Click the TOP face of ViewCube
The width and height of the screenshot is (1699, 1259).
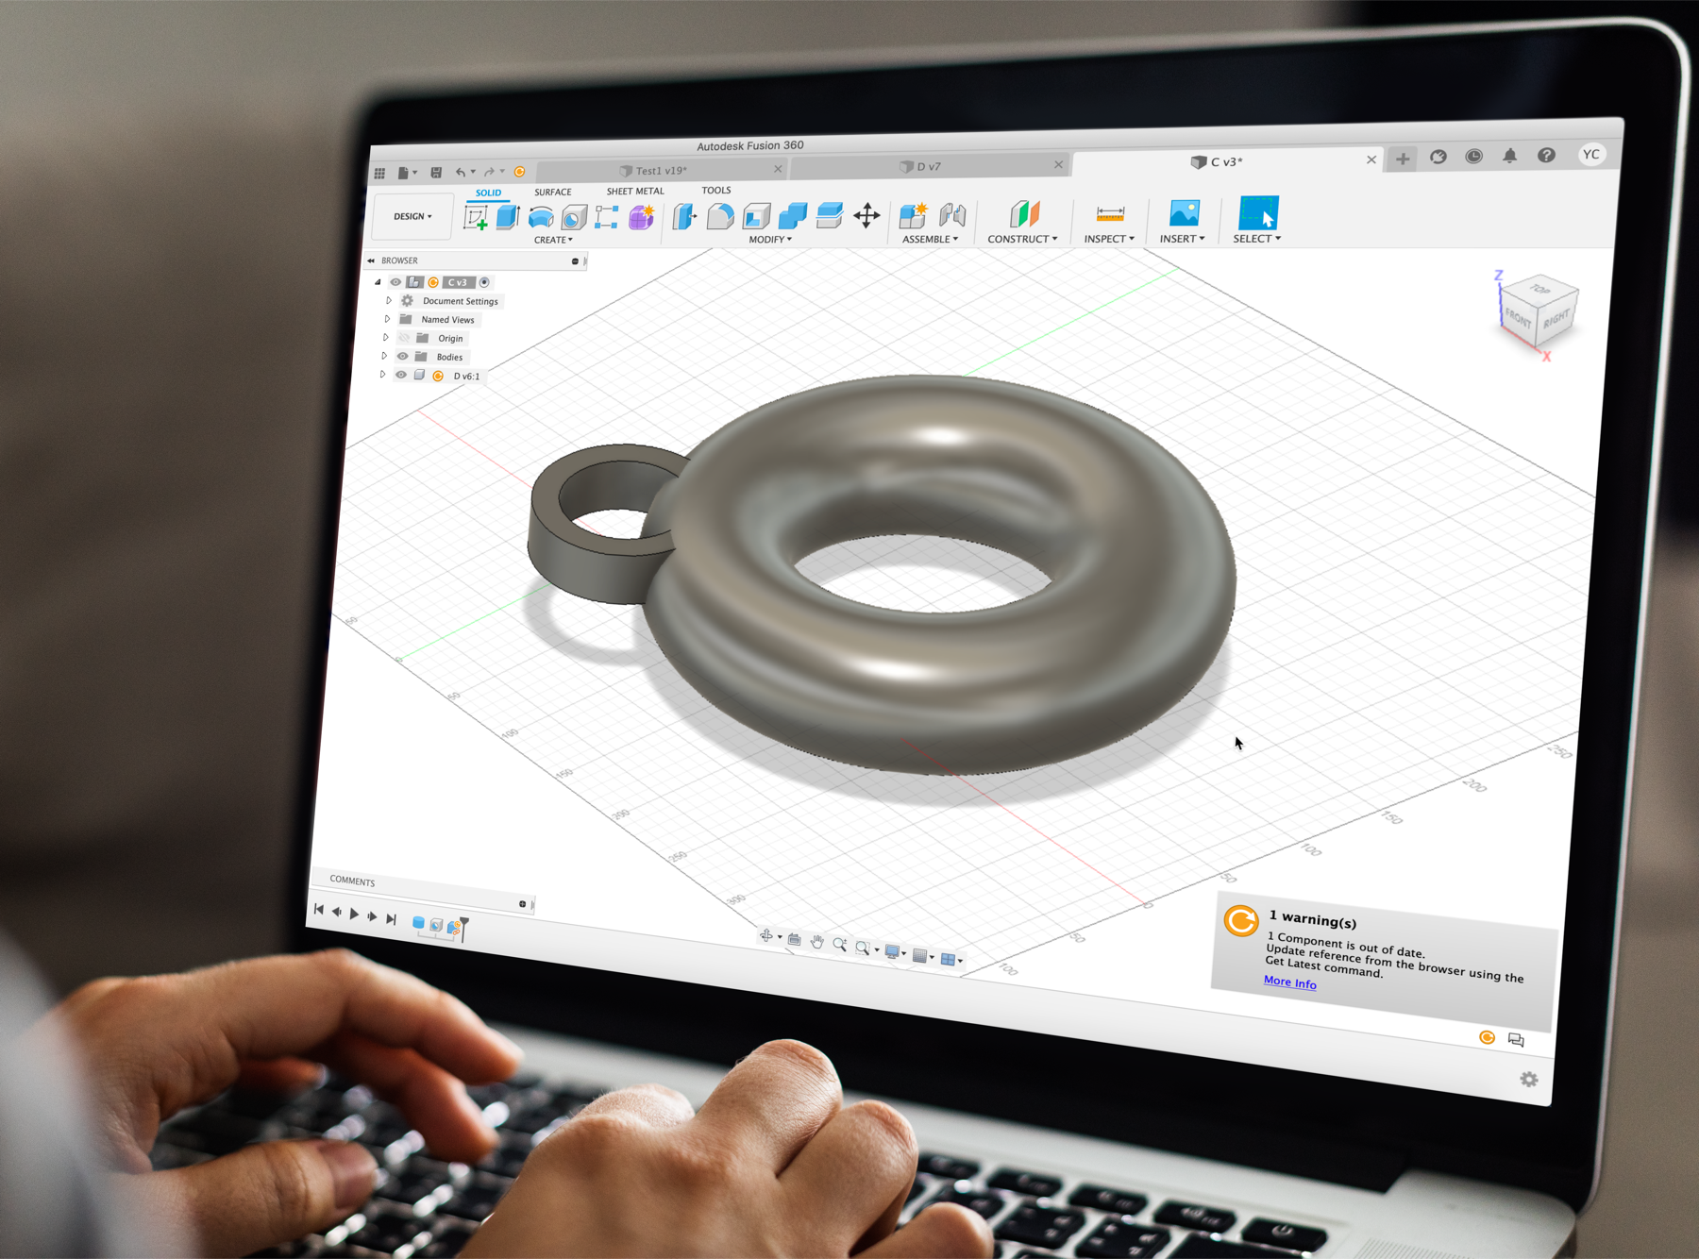pyautogui.click(x=1539, y=290)
